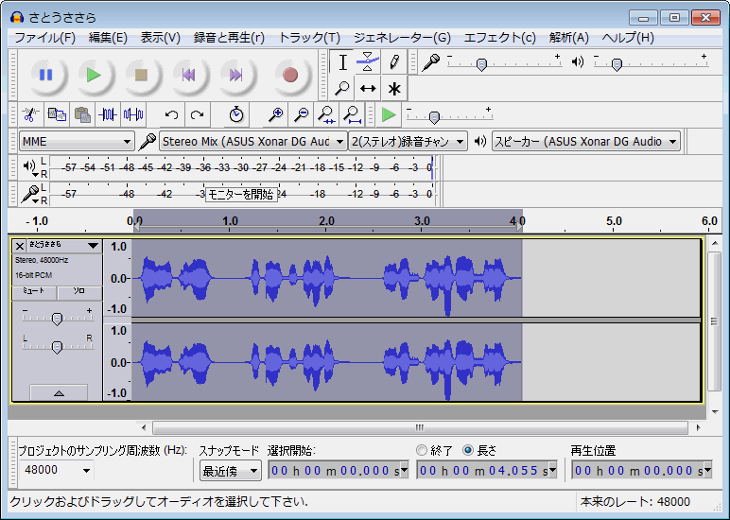Open the track name dropdown menu

93,245
